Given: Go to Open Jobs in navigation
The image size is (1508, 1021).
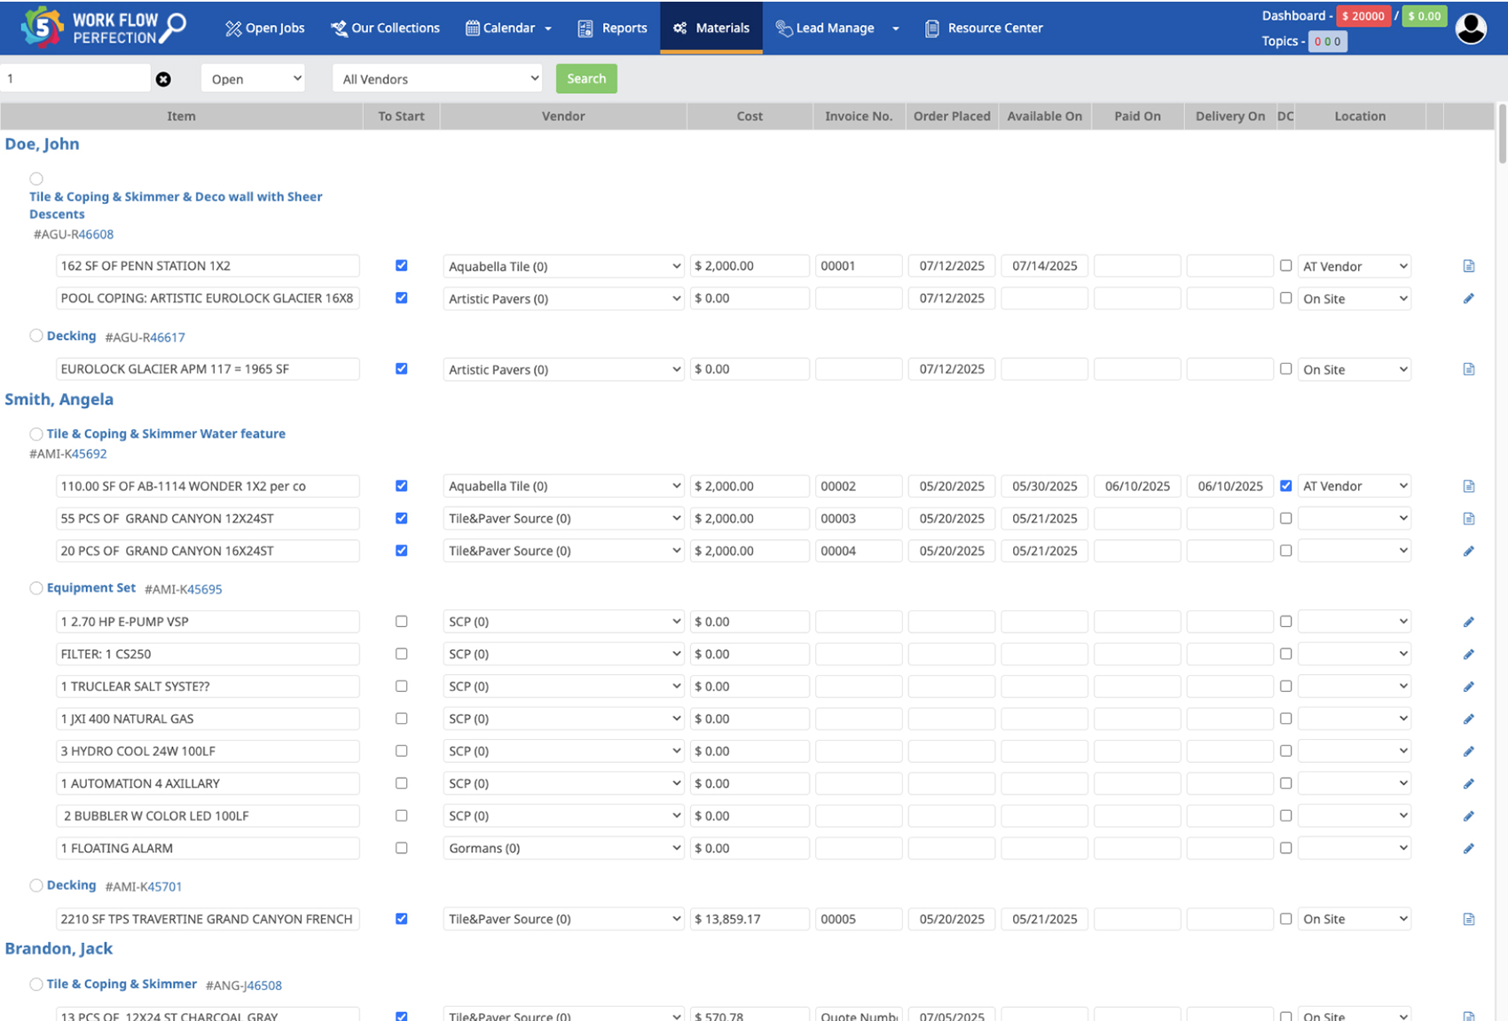Looking at the screenshot, I should (264, 28).
